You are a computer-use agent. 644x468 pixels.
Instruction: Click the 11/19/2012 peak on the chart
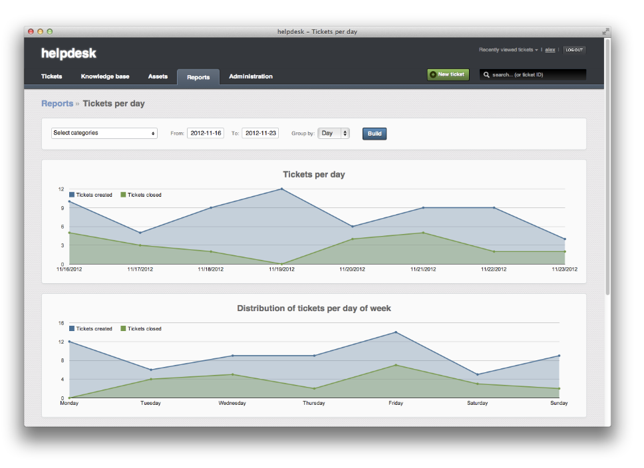(280, 189)
